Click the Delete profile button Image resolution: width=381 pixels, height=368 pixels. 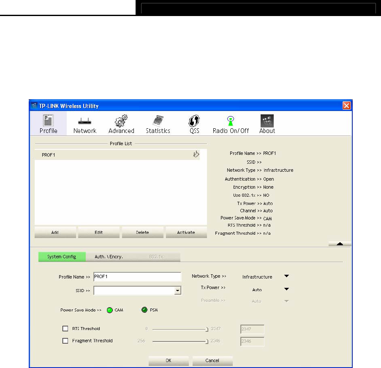142,232
